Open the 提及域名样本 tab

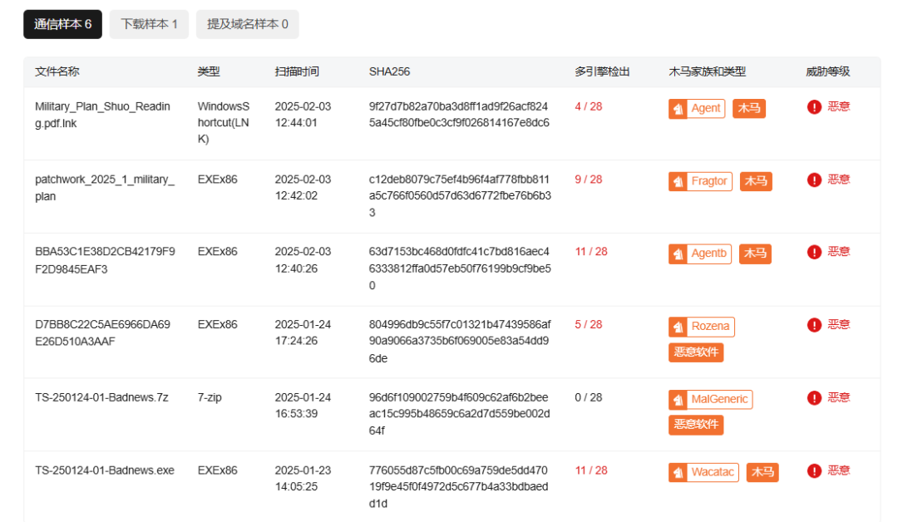(247, 24)
